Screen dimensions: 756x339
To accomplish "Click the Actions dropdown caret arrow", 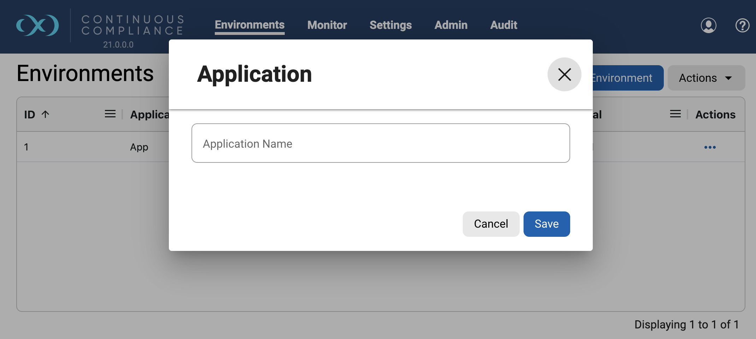I will [728, 78].
